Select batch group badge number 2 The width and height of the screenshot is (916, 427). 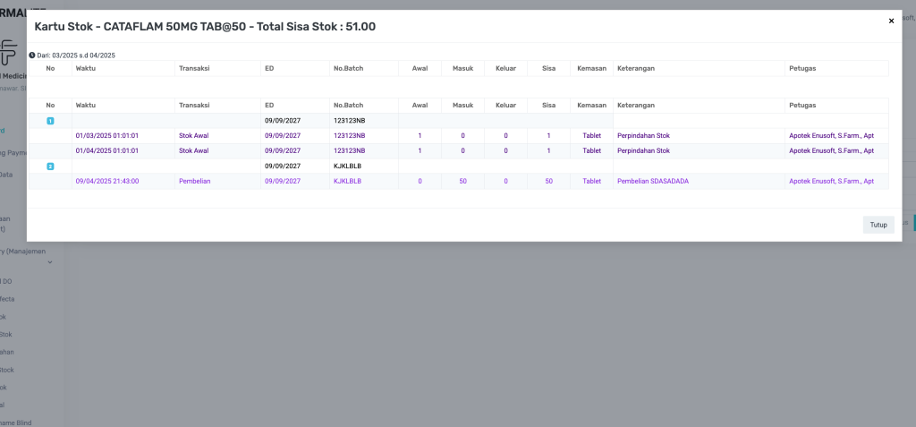pyautogui.click(x=50, y=167)
